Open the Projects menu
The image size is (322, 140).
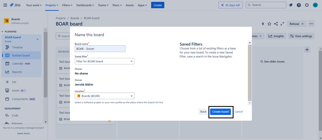point(52,5)
